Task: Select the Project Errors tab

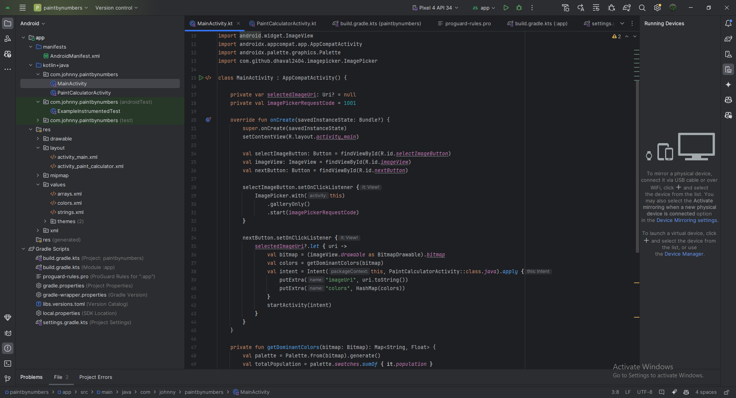Action: (x=95, y=377)
